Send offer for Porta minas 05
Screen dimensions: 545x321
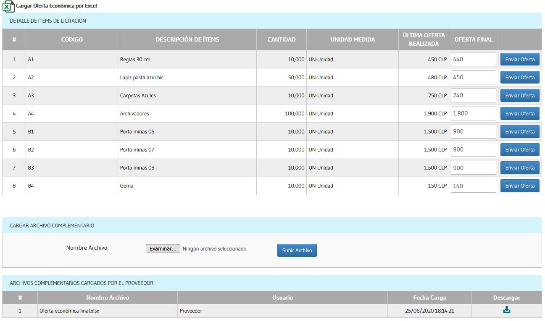click(520, 132)
